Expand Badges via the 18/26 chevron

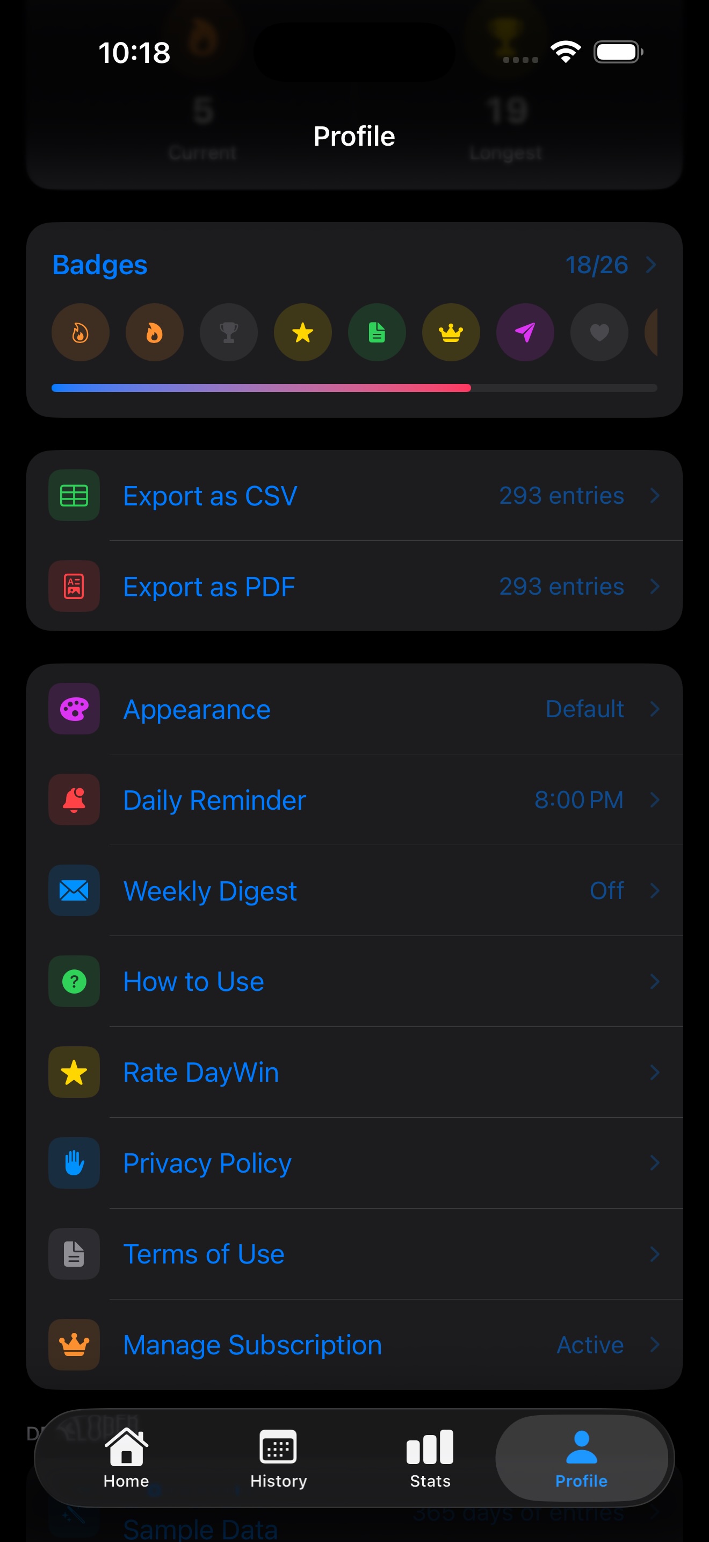pyautogui.click(x=651, y=265)
